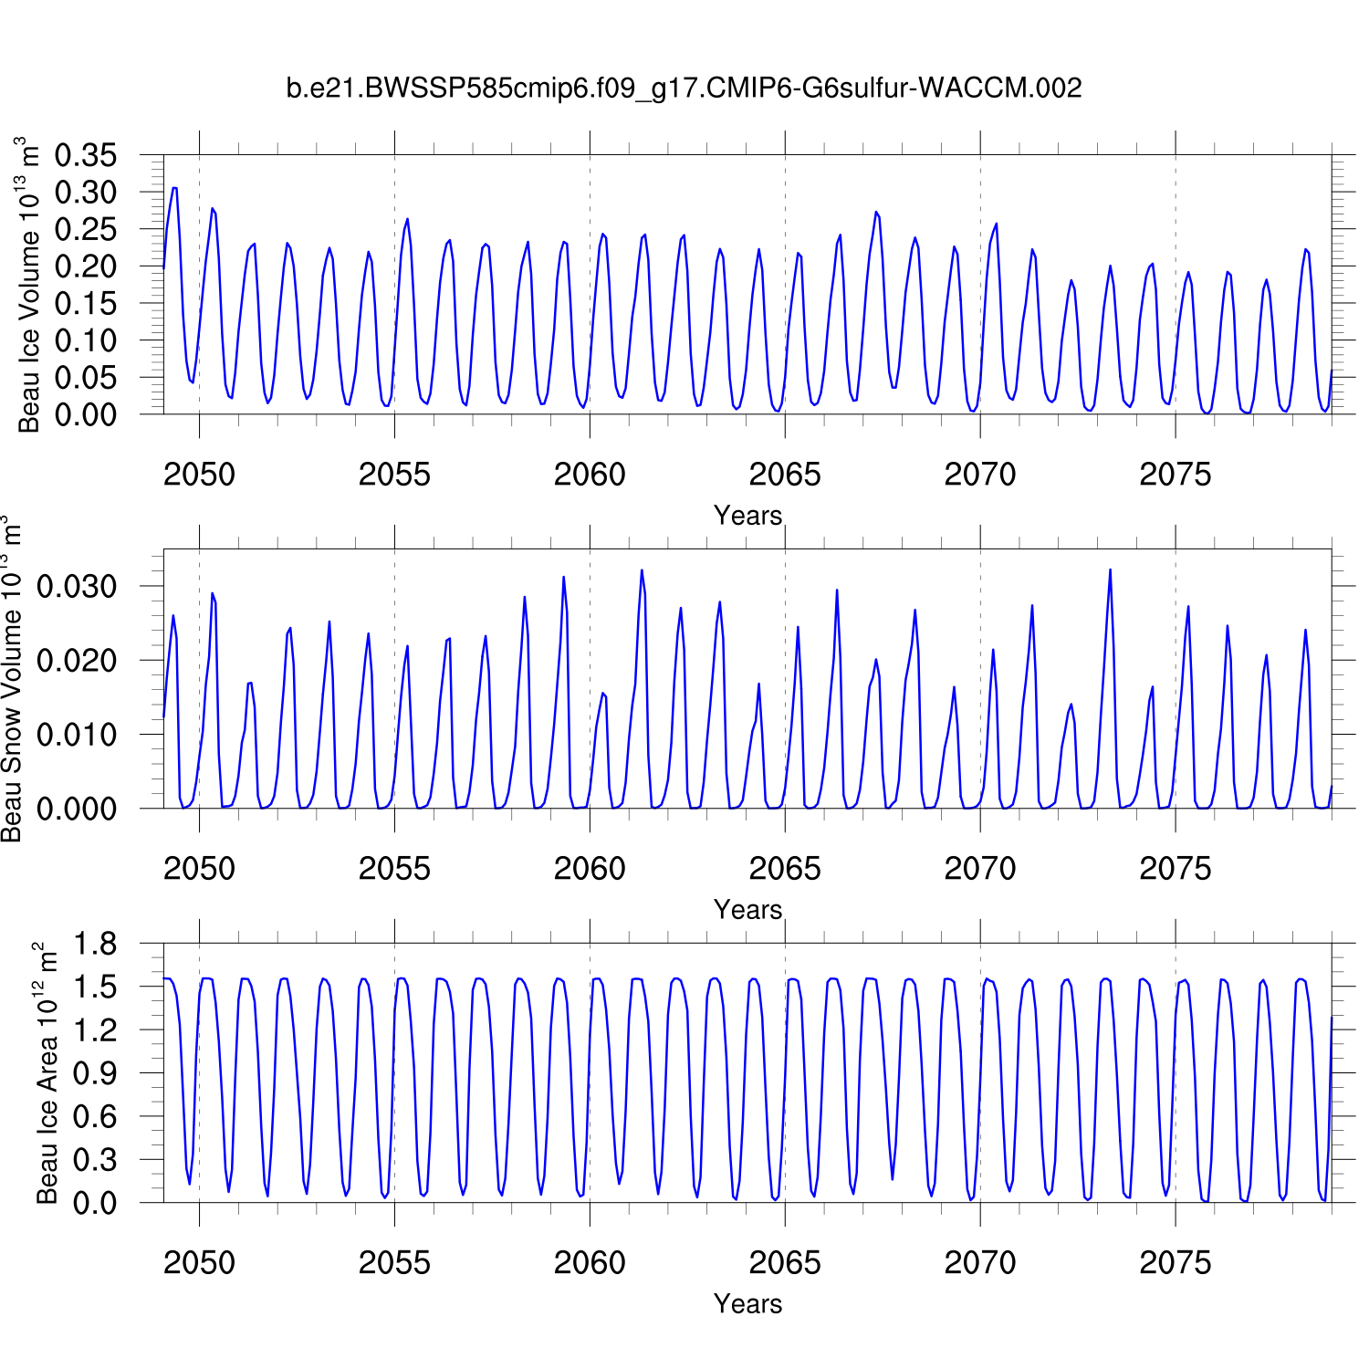
Task: Click the Beau Ice Volume y-axis label
Action: [x=29, y=285]
